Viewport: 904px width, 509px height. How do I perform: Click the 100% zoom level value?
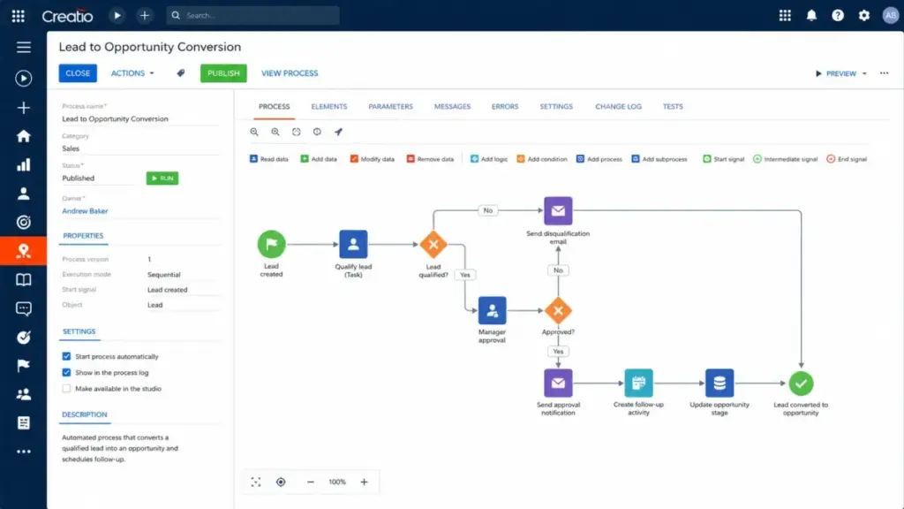tap(337, 482)
